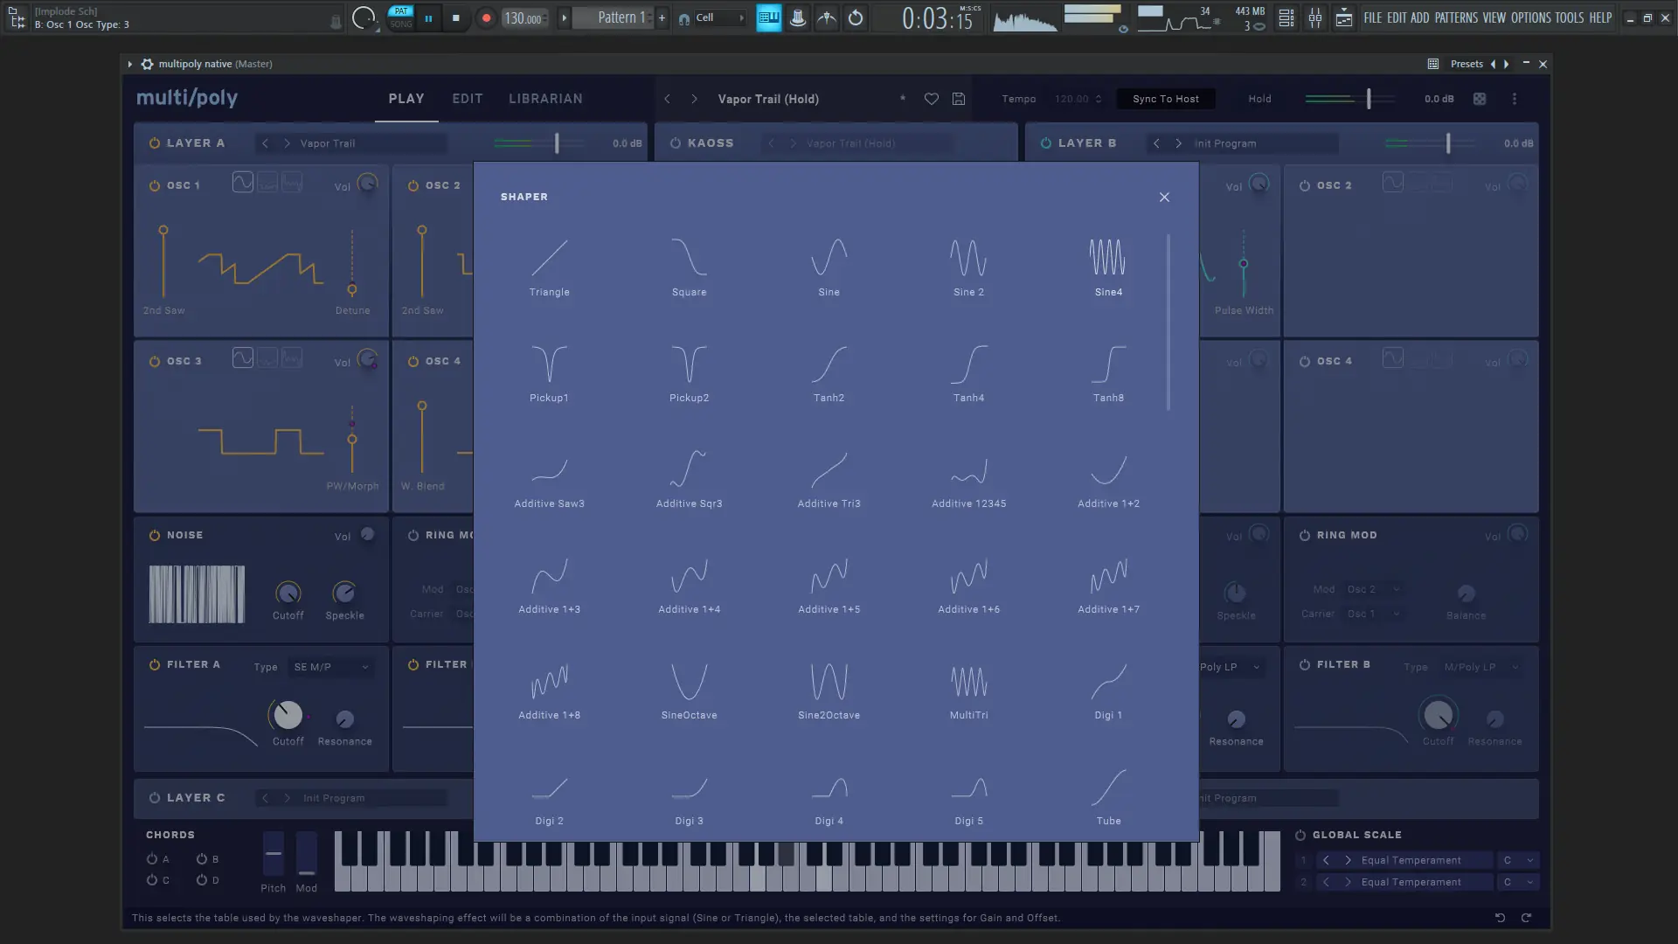Expand the Filter B Type dropdown

(1480, 667)
